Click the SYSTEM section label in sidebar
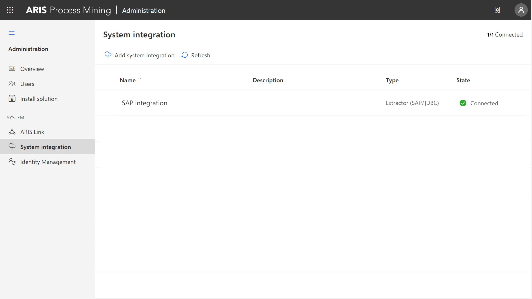Viewport: 532px width, 299px height. click(15, 118)
